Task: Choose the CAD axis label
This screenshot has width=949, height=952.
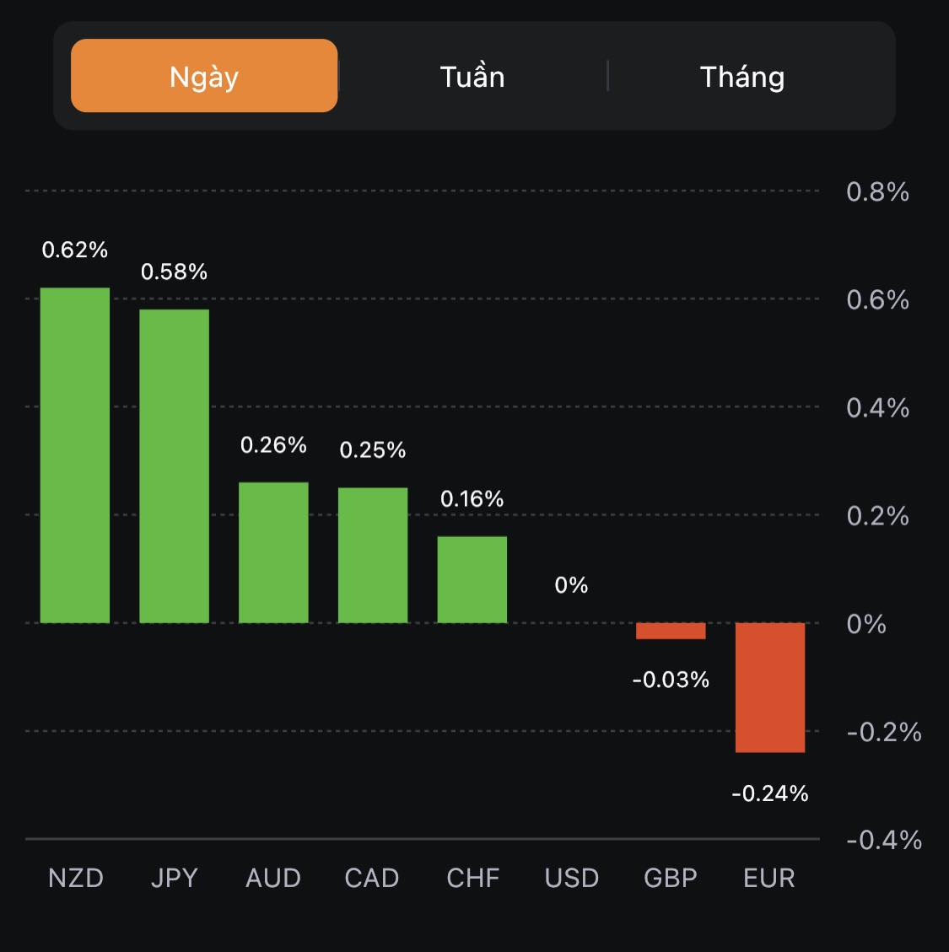Action: click(x=372, y=878)
